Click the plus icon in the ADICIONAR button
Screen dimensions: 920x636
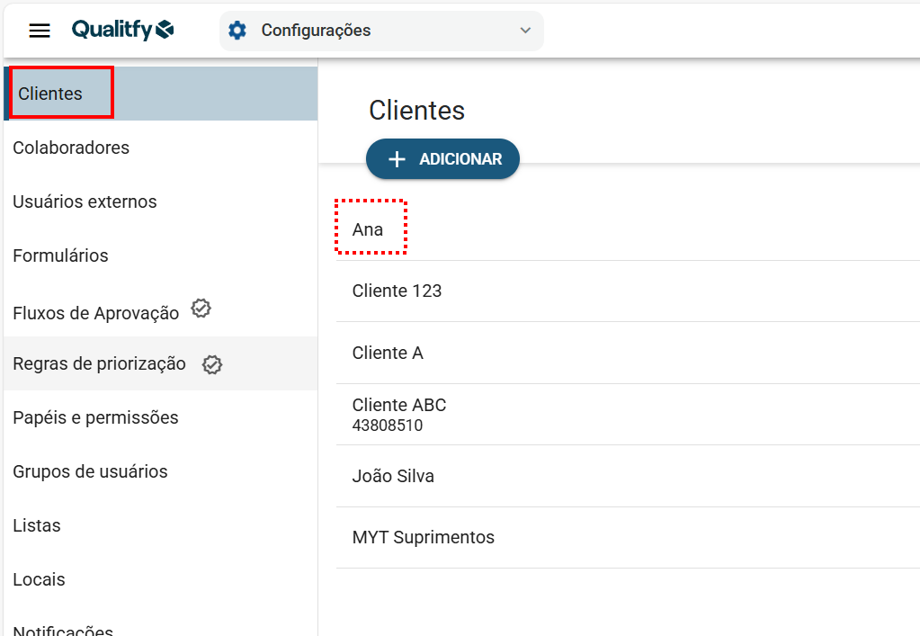[x=397, y=159]
